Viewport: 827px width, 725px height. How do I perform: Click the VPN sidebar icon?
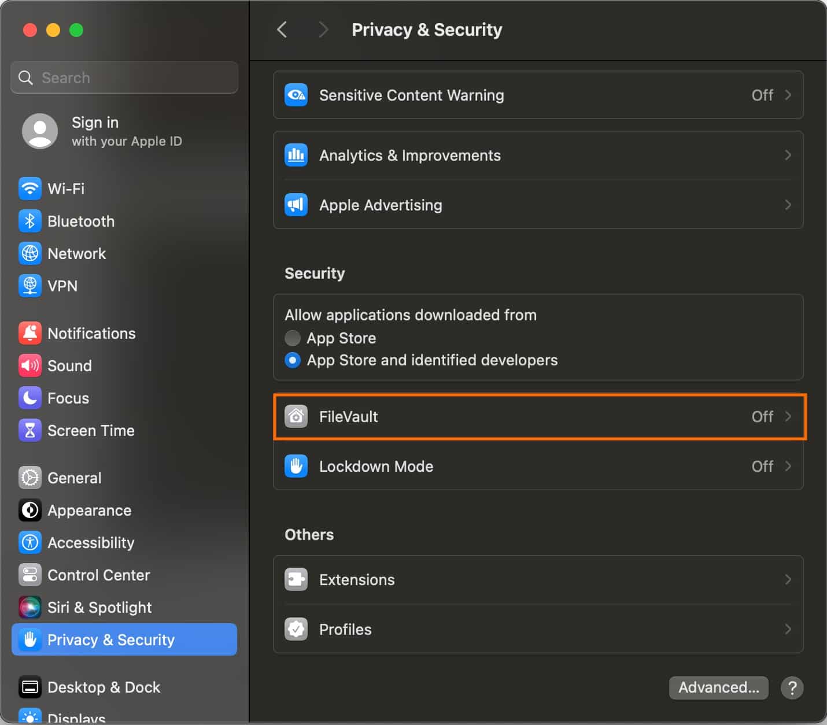tap(29, 286)
